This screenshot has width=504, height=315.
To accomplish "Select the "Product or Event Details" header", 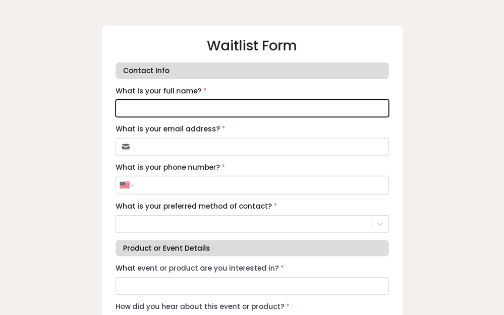I will pyautogui.click(x=166, y=248).
